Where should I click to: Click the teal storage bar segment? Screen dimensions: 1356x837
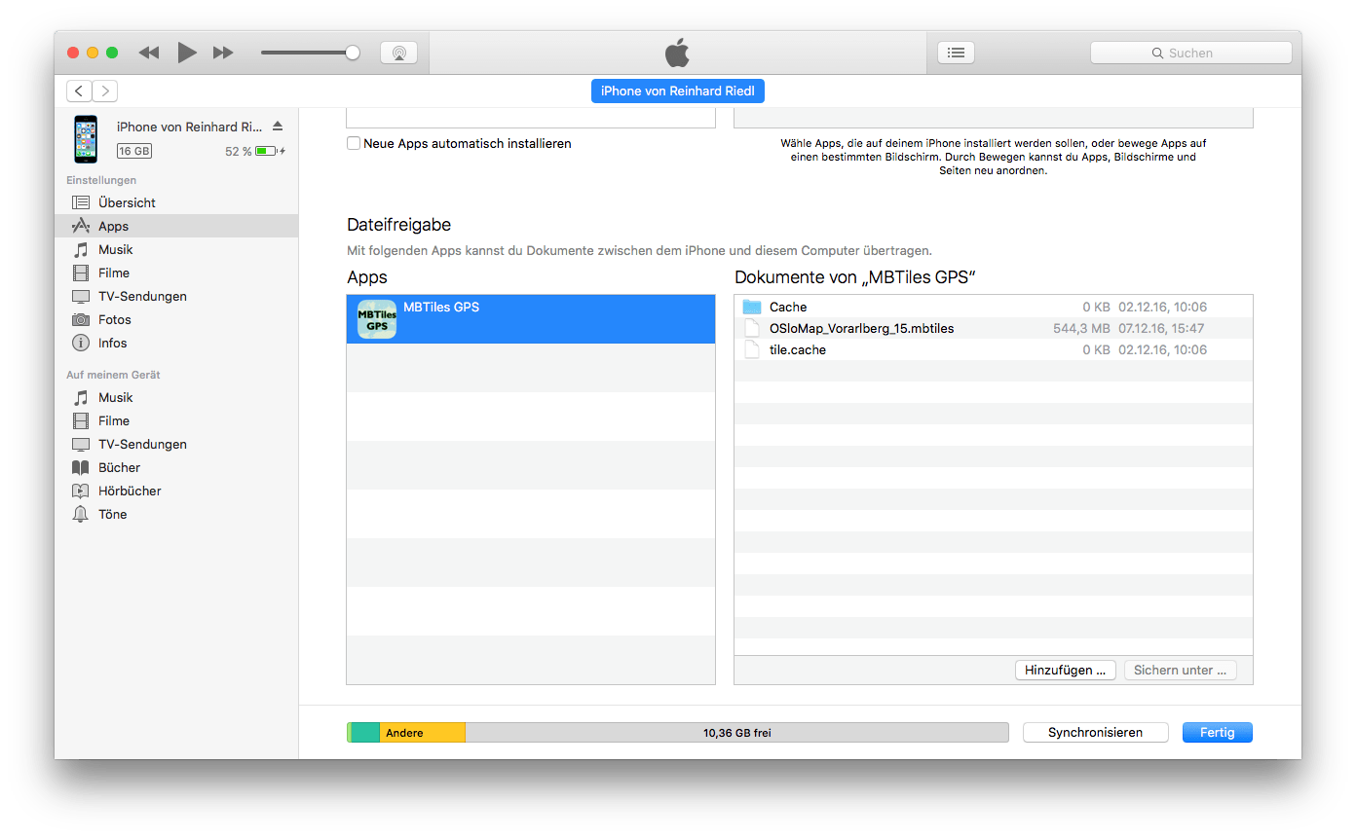pos(365,732)
